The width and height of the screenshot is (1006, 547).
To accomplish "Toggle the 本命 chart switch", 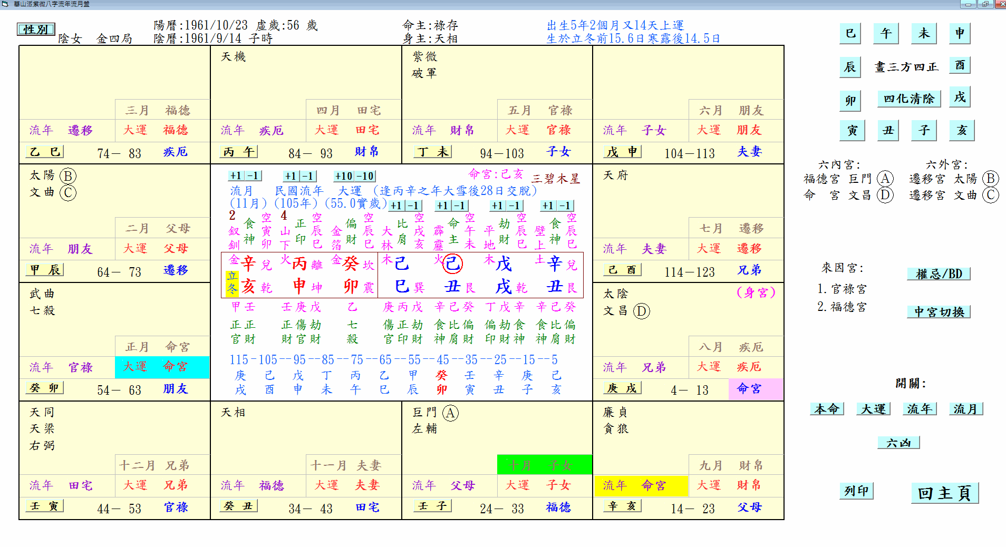I will (826, 408).
